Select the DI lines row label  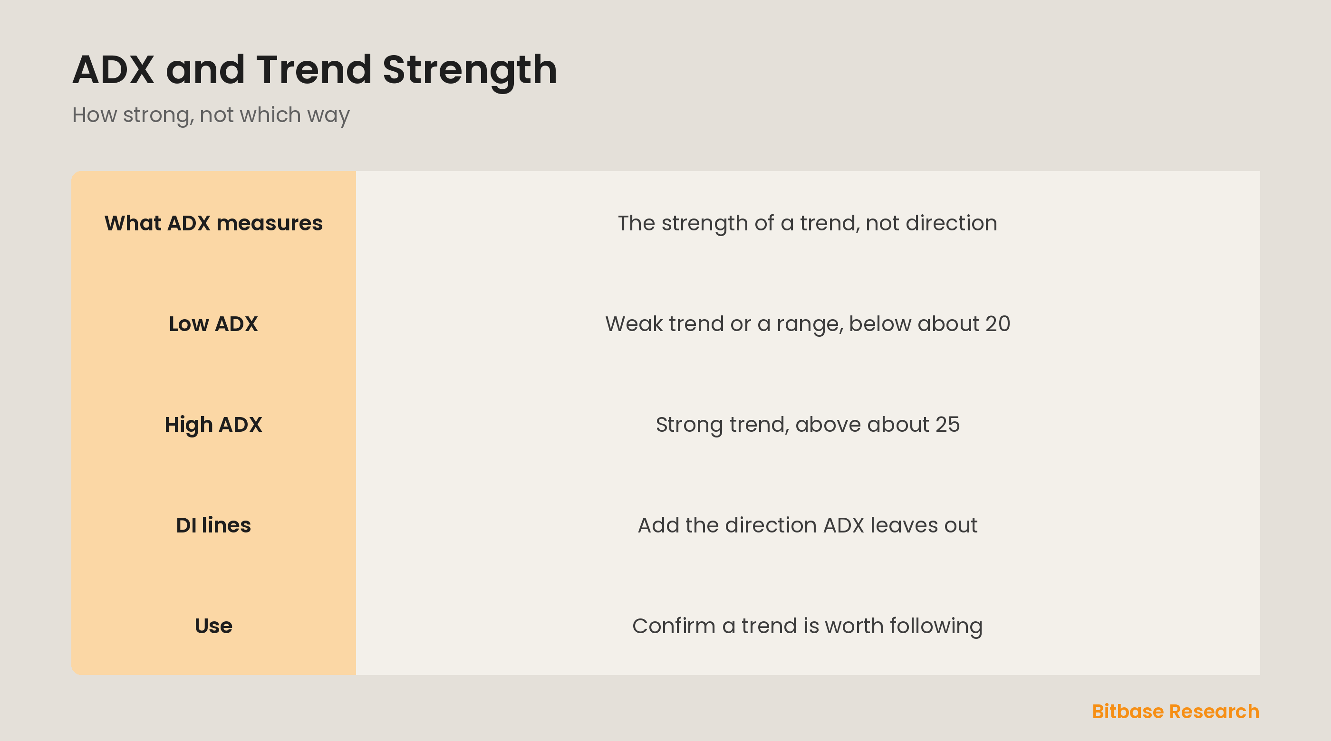point(213,525)
